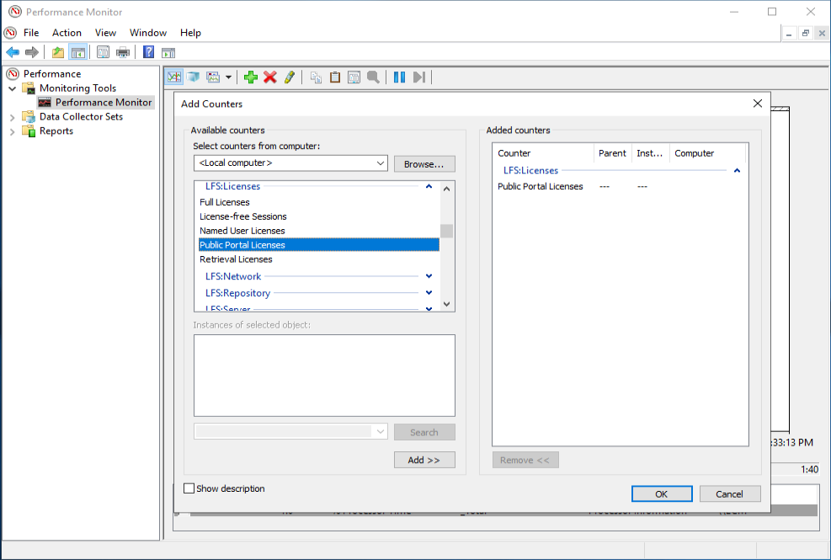Minimize the inner console window

[x=789, y=33]
